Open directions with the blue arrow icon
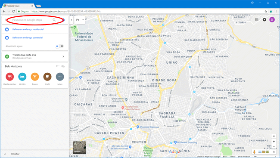Screen dimensions: 280x158 pos(64,20)
